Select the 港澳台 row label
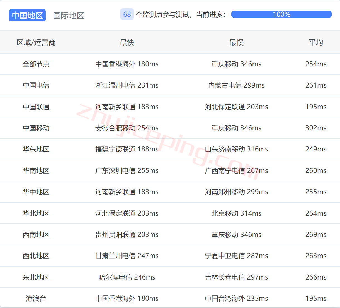The image size is (340, 308). point(36,299)
